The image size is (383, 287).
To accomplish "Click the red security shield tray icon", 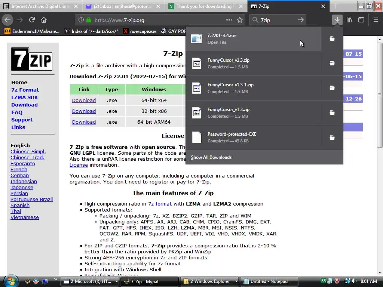I will tap(337, 281).
